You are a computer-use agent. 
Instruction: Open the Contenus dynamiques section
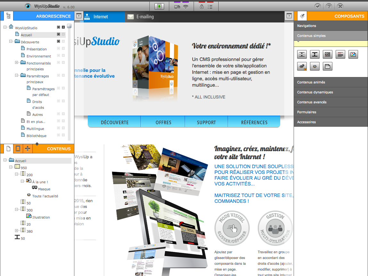coord(331,92)
